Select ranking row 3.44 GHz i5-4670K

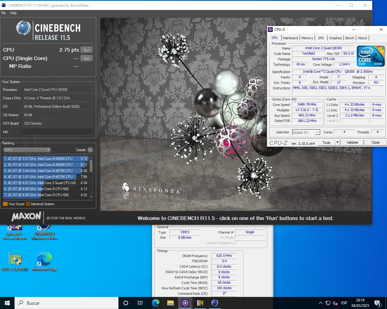[46, 171]
